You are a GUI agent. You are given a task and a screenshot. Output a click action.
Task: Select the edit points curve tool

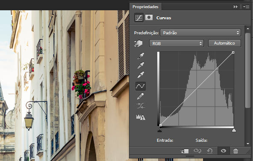(x=140, y=86)
